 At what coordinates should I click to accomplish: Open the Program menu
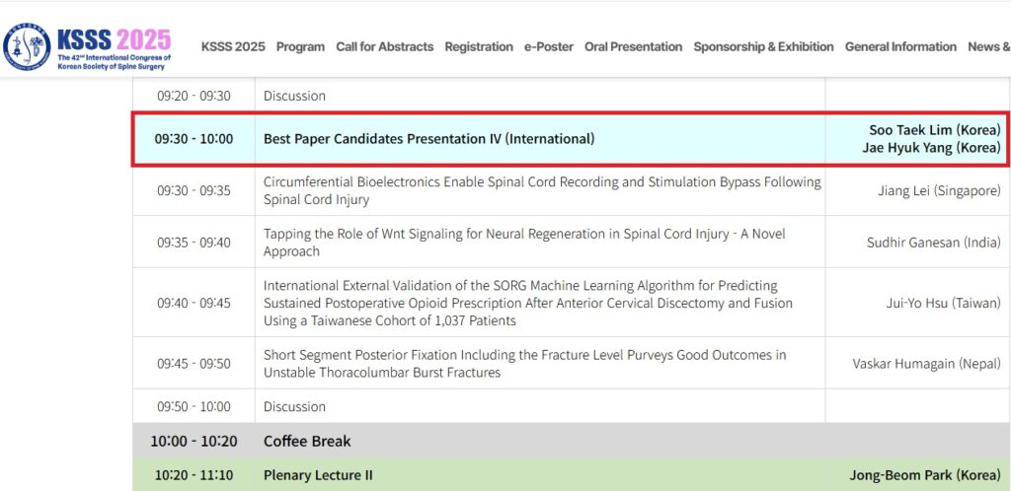point(300,47)
